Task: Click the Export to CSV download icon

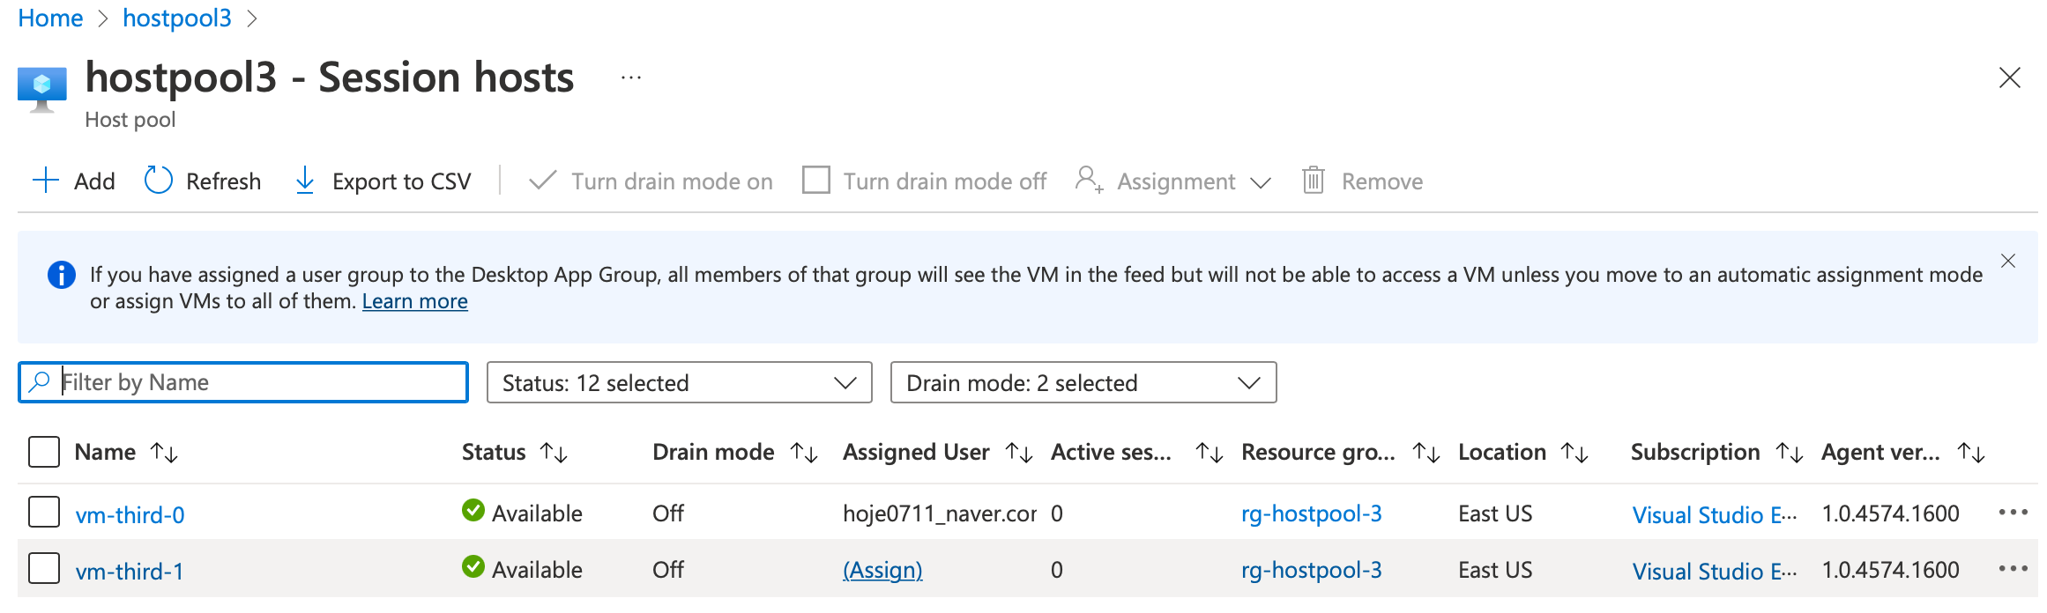Action: click(x=305, y=181)
